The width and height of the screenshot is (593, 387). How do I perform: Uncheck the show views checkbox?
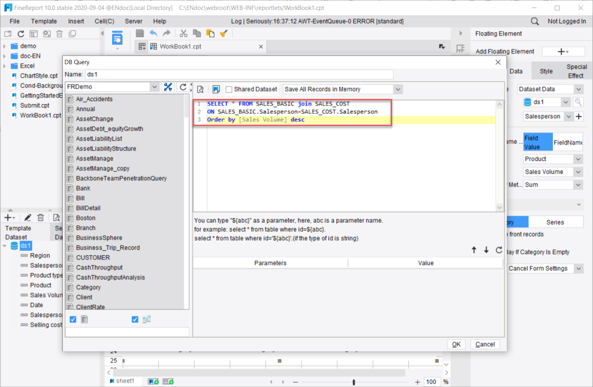(135, 320)
